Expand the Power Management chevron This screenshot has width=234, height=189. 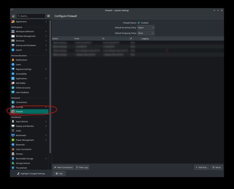point(46,140)
